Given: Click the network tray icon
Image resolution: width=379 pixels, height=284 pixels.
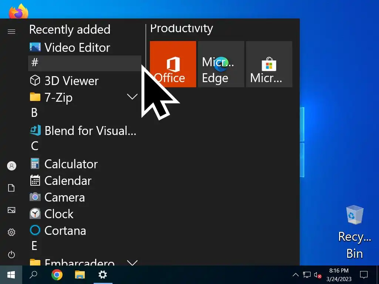Looking at the screenshot, I should (307, 275).
